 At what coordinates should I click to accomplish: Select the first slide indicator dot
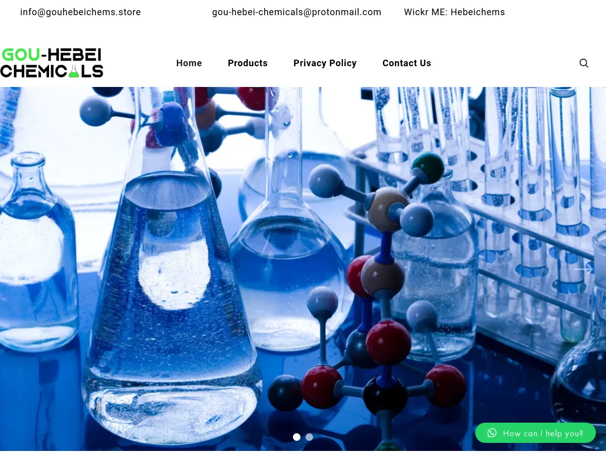tap(296, 437)
